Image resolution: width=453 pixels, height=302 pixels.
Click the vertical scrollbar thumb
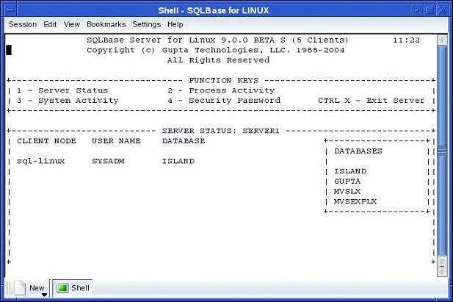point(442,151)
